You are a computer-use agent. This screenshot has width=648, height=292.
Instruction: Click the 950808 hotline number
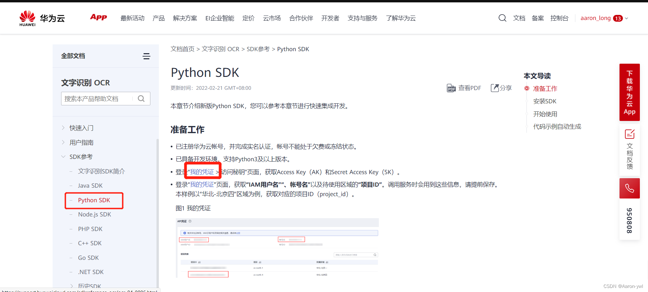630,221
